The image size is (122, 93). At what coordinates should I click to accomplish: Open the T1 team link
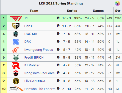[x=26, y=18]
